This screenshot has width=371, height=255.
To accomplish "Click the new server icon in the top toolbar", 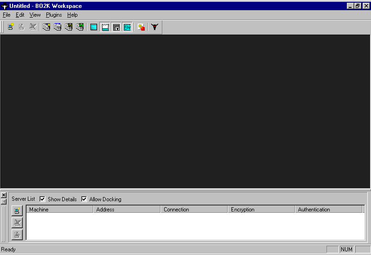I will click(x=10, y=27).
